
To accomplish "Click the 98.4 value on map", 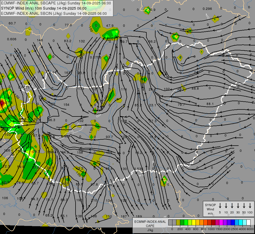I will pyautogui.click(x=109, y=169).
